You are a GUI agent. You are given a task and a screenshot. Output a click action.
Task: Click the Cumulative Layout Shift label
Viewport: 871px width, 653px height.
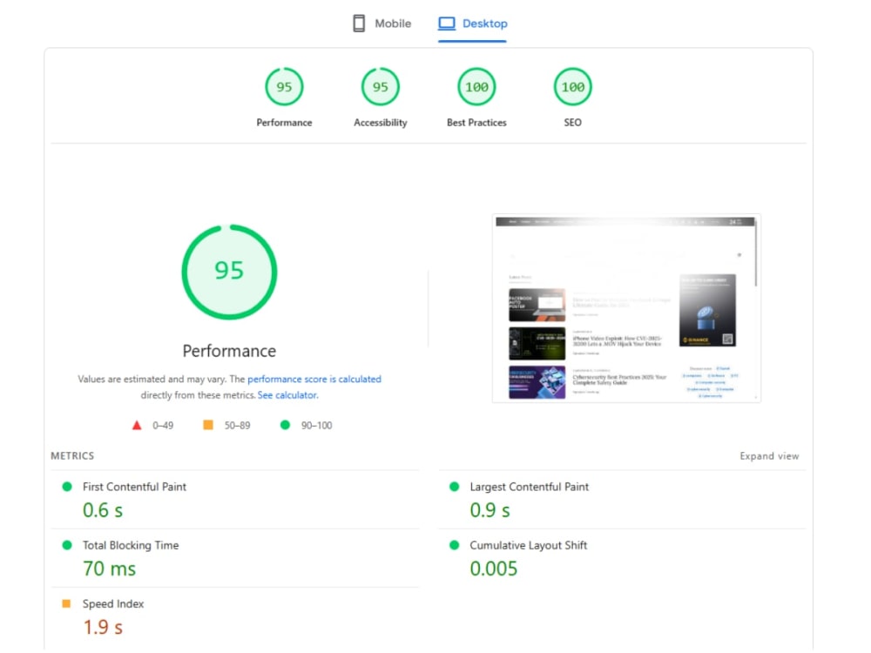click(529, 545)
